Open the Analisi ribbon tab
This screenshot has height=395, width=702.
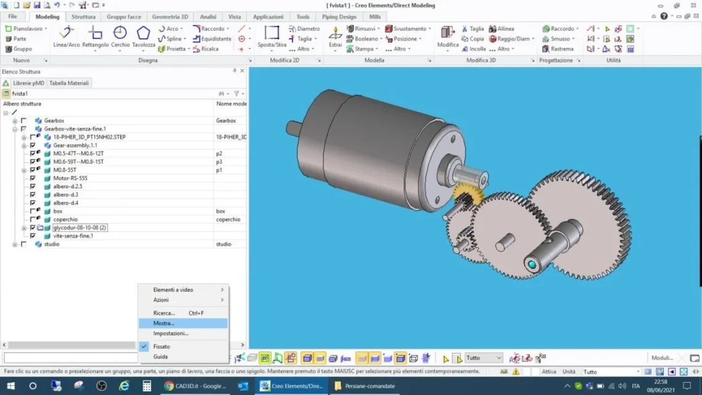[207, 17]
